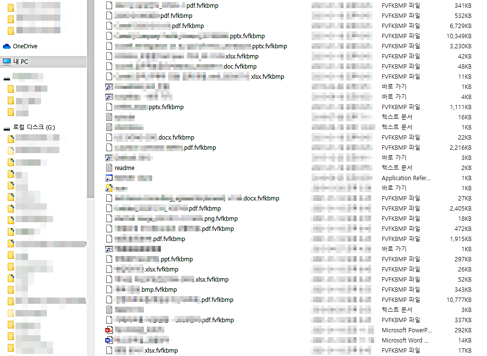The image size is (487, 356).
Task: Click the file icon of 17KB xlsx.fvfkbmp
Action: coord(109,350)
